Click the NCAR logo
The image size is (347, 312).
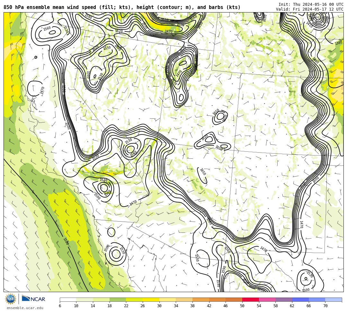click(33, 299)
